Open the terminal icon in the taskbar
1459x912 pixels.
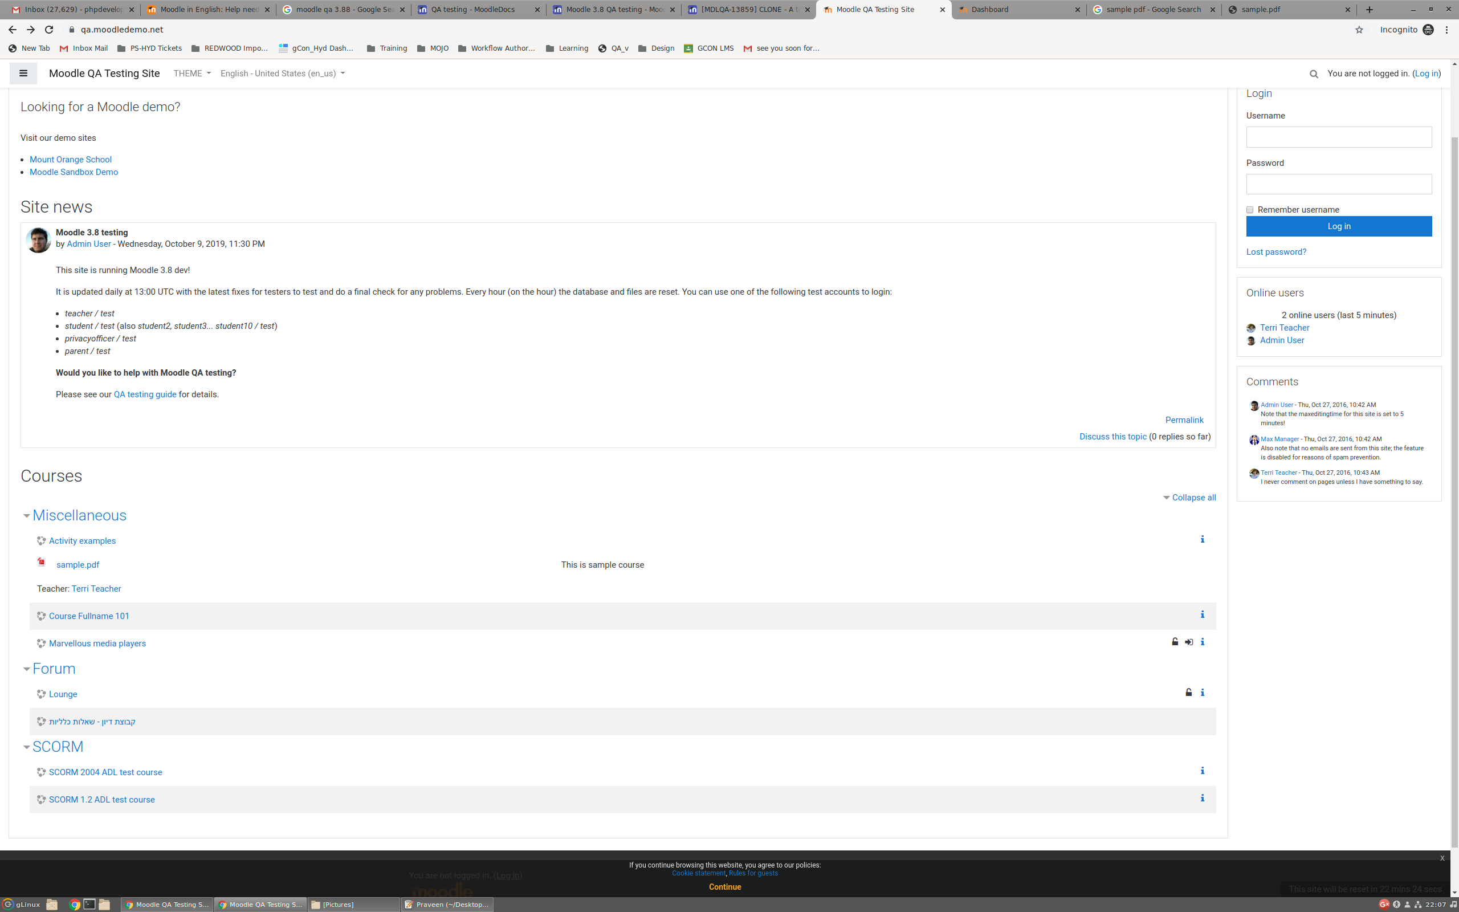tap(89, 904)
